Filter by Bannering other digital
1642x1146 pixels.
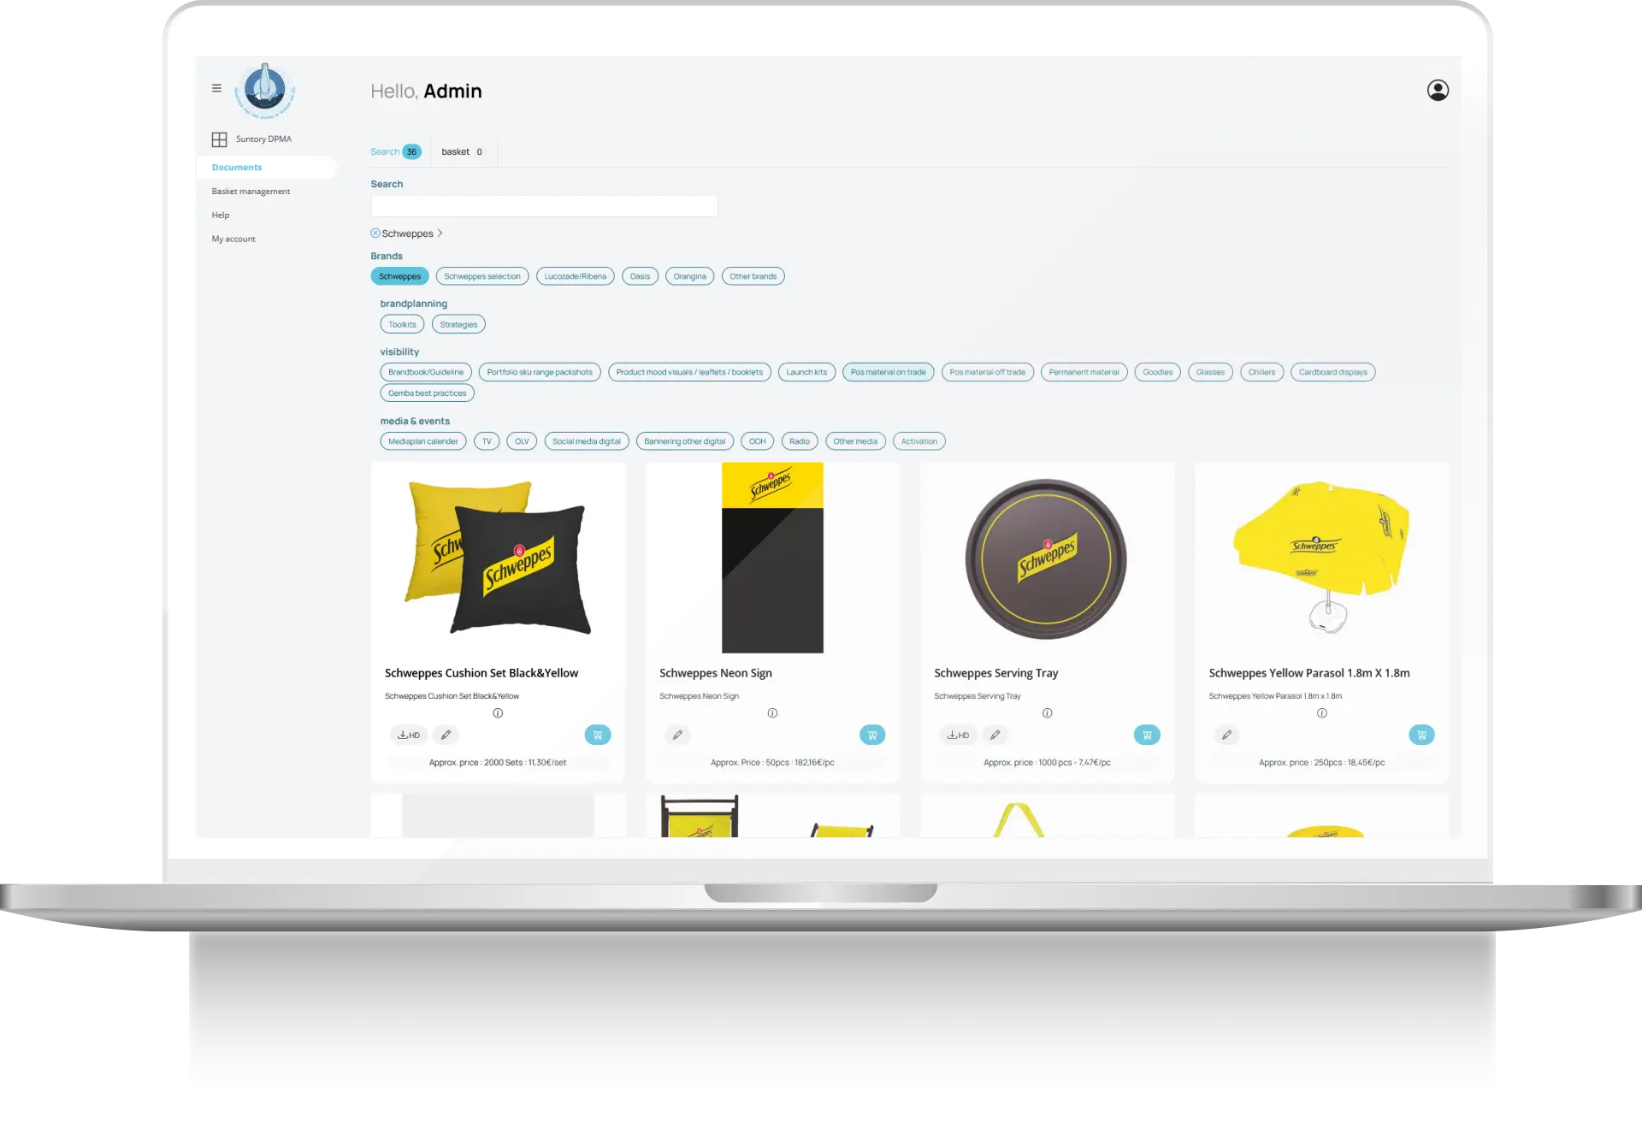click(684, 441)
